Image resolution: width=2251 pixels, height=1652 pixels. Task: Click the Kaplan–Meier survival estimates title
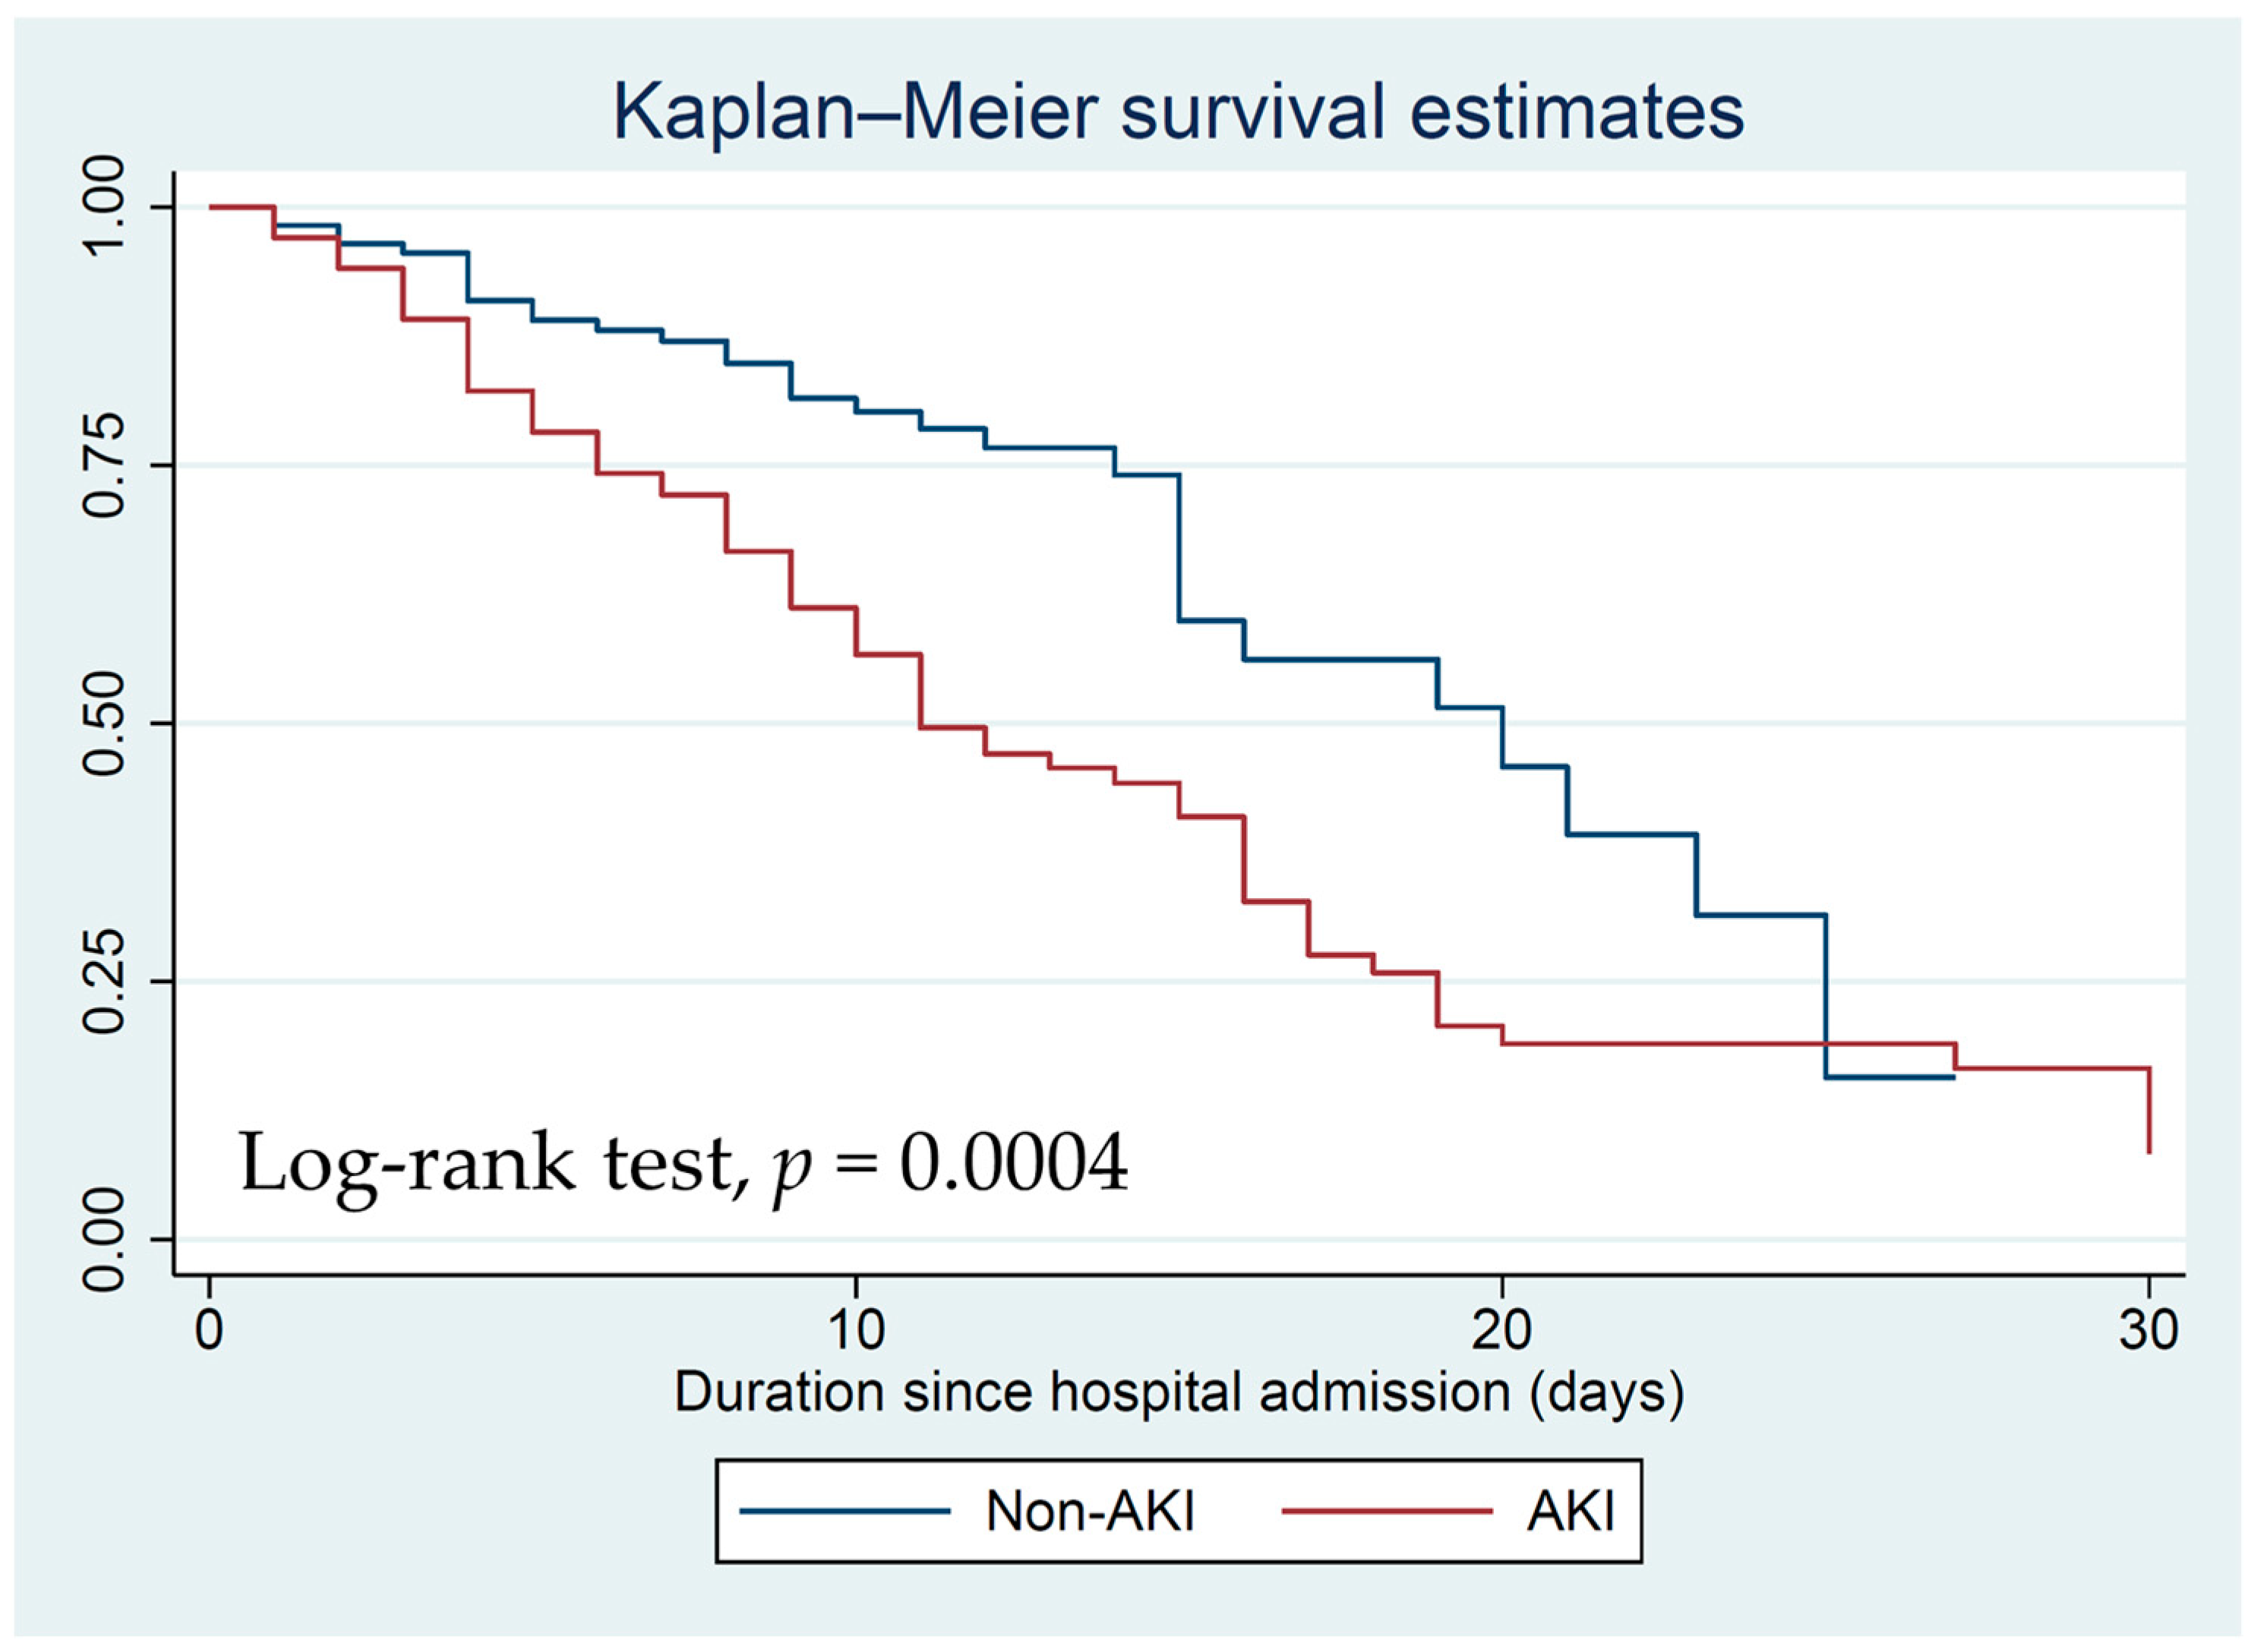pyautogui.click(x=1179, y=111)
